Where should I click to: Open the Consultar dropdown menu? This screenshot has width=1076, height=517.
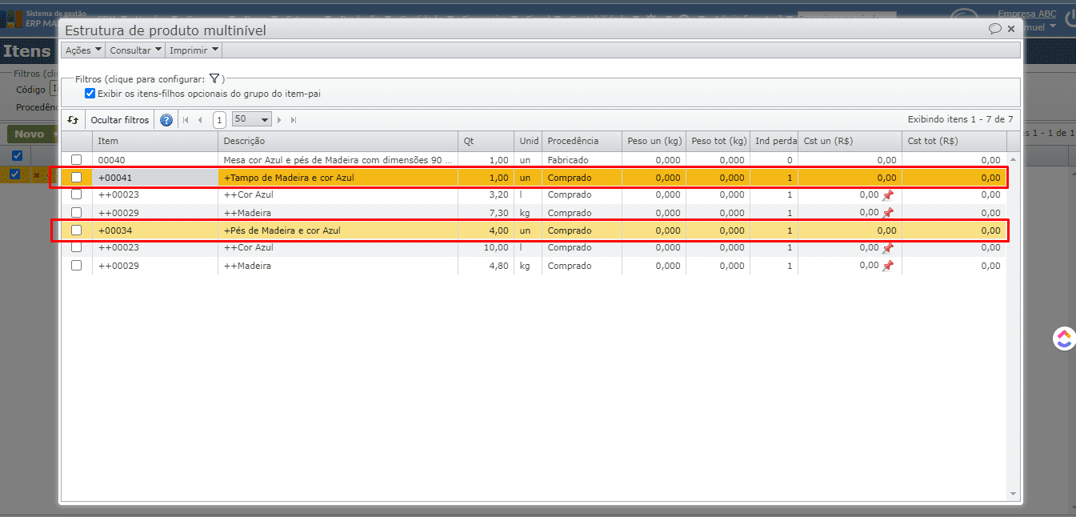coord(135,50)
